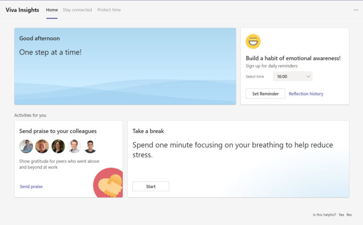The width and height of the screenshot is (363, 225).
Task: Click Build a habit of emotional awareness! heading
Action: 293,58
